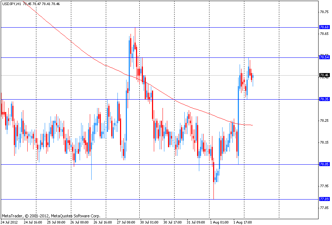The image size is (332, 225).
Task: Click the 78.05 support price label
Action: pyautogui.click(x=324, y=164)
